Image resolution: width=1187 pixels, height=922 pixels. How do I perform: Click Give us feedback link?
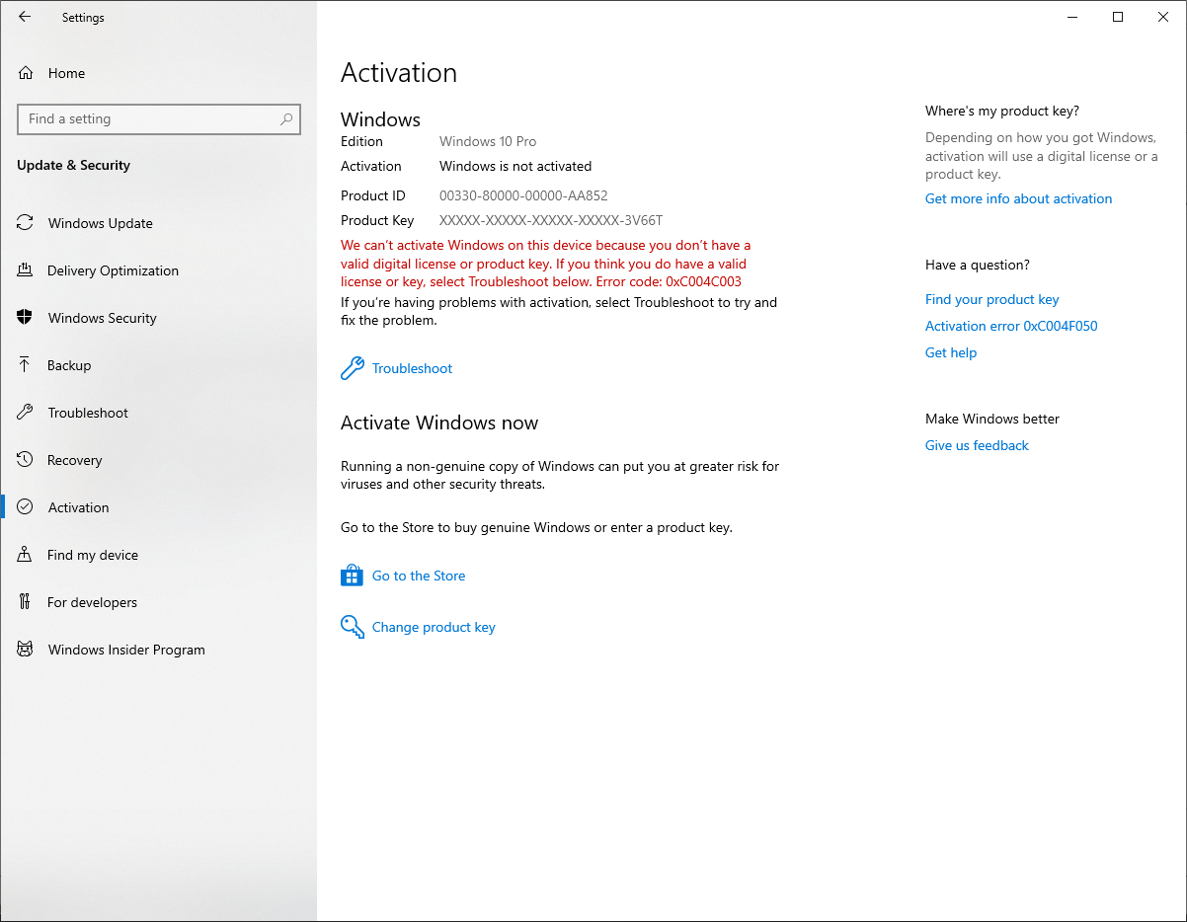pos(977,445)
